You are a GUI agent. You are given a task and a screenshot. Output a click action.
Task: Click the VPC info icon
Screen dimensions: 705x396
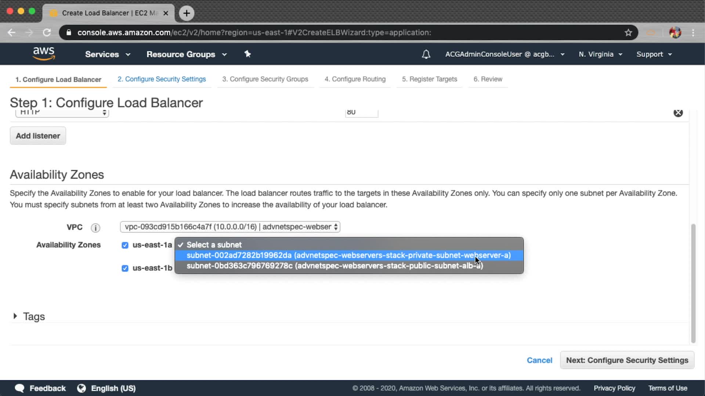click(95, 228)
